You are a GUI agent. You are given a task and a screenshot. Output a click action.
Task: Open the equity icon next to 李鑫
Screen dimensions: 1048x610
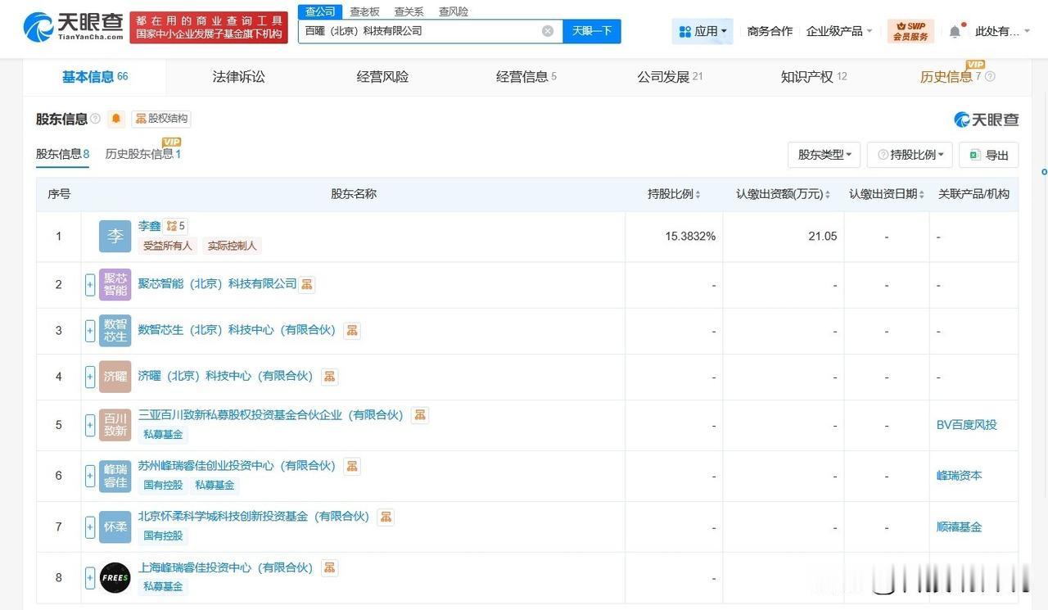tap(175, 226)
